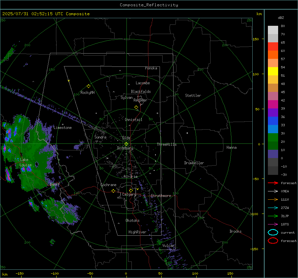Pick the light blue 33-30 dBZ swatch
Screen dimensions: 298x278
pos(273,129)
